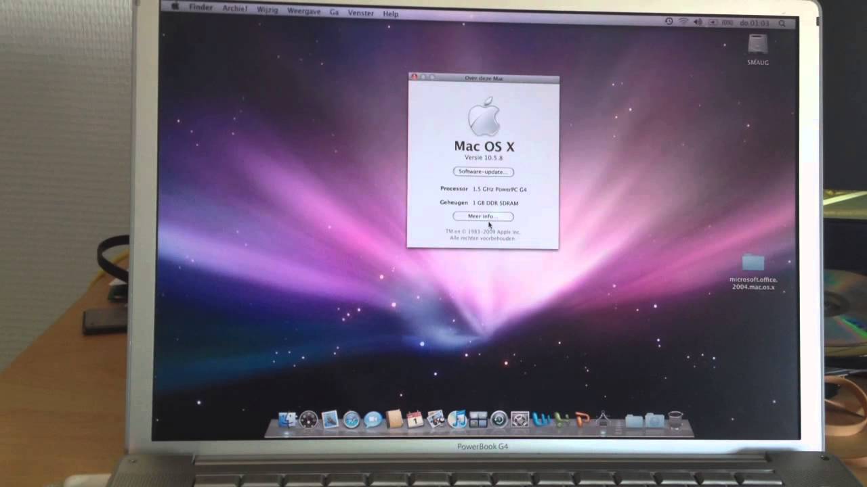Launch iChat from the Dock
This screenshot has height=487, width=867.
click(373, 420)
